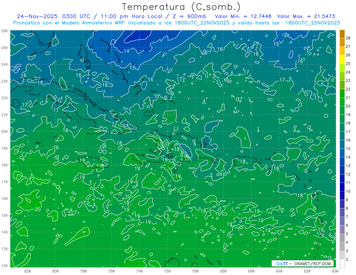Click the "66W" longitude axis label
Viewport: 356px width, 275px height.
tap(251, 271)
